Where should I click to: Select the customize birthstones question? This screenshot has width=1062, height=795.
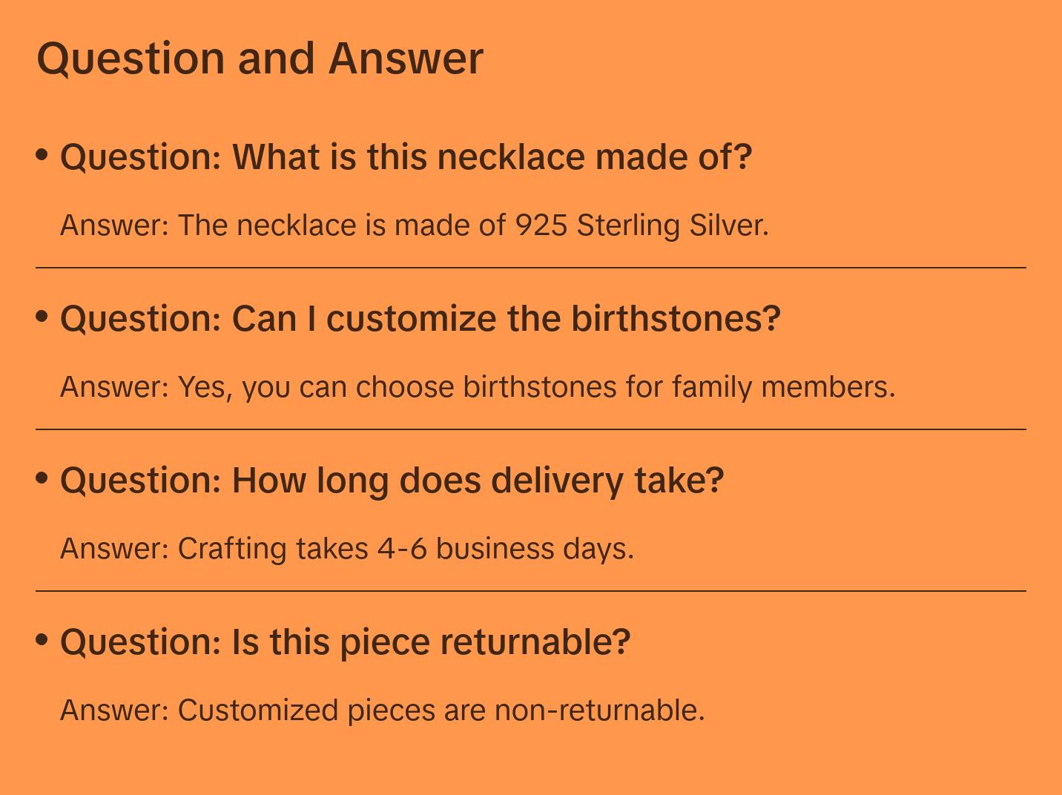tap(420, 319)
